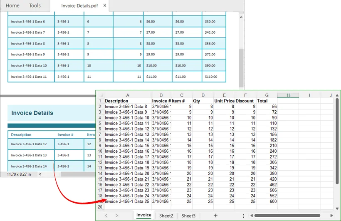The height and width of the screenshot is (221, 341).
Task: Select row 1 header in spreadsheet
Action: (100, 101)
